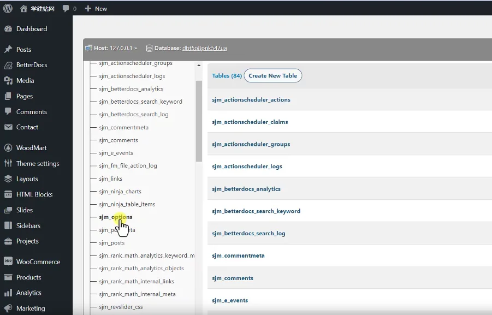
Task: Click the Posts pushpin icon
Action: coord(8,49)
